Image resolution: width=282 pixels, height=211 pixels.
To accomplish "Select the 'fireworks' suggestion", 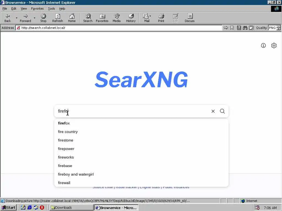I will point(141,157).
